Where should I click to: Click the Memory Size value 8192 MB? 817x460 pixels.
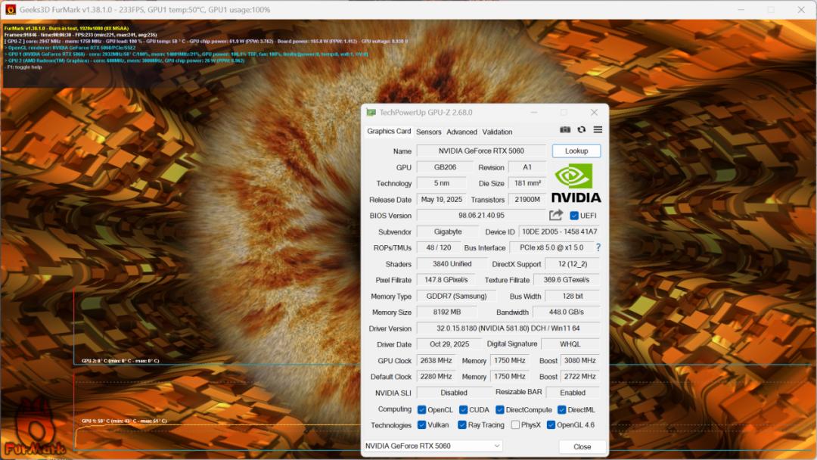click(447, 312)
